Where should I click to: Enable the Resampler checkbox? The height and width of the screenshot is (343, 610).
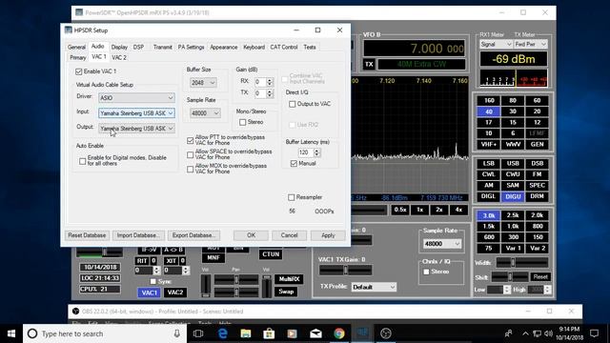(x=292, y=197)
